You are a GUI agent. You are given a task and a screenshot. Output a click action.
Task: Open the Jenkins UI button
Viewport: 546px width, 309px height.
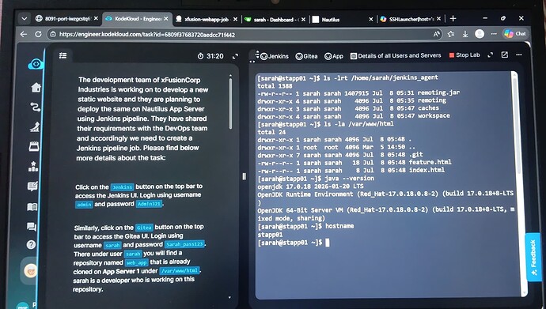pos(275,56)
